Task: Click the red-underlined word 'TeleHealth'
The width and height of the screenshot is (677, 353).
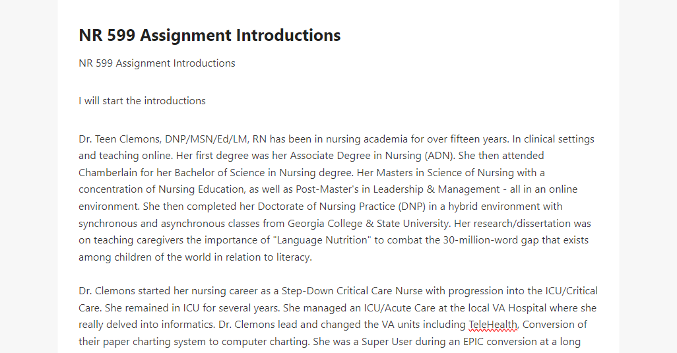Action: point(493,325)
